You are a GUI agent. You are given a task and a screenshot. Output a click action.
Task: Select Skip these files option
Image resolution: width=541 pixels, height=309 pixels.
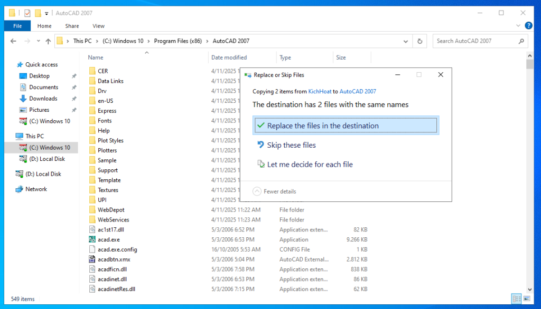click(291, 145)
